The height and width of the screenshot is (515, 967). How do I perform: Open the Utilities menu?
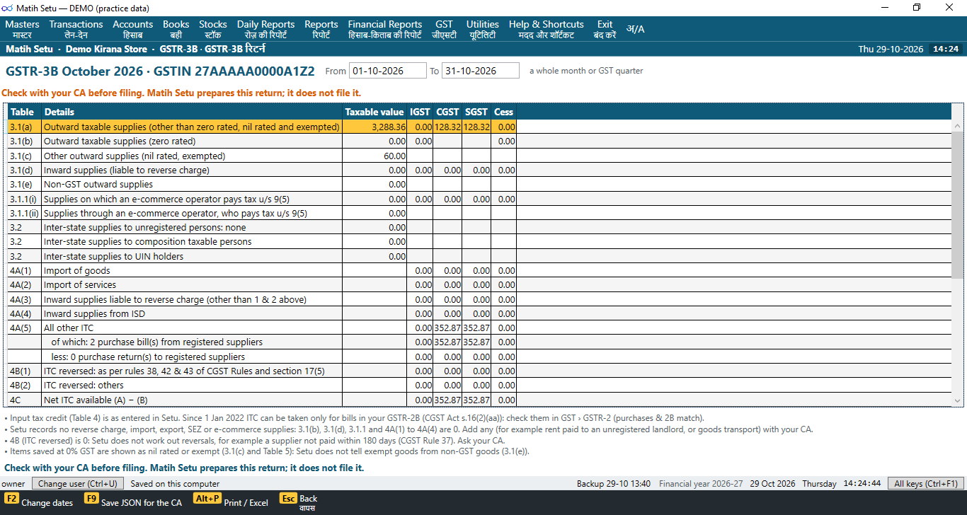pyautogui.click(x=483, y=29)
